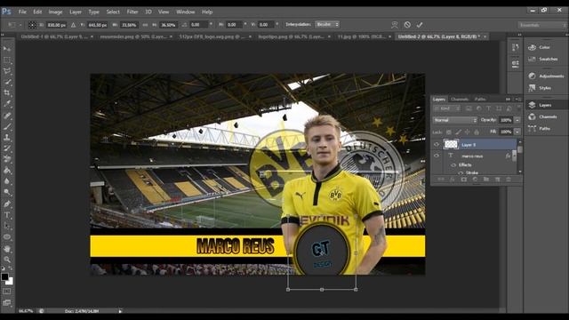This screenshot has height=320, width=569.
Task: Collapse the Layers panel double arrows
Action: pyautogui.click(x=508, y=99)
